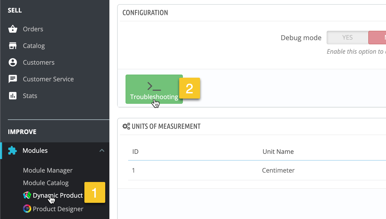Click the Customer Service chat icon
Image resolution: width=386 pixels, height=219 pixels.
click(13, 79)
